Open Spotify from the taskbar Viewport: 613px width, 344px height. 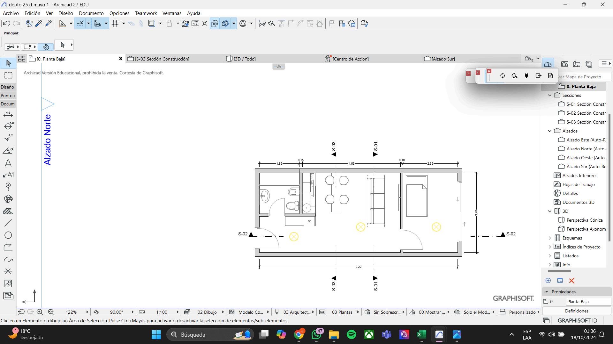pyautogui.click(x=351, y=334)
